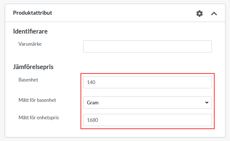230x141 pixels.
Task: Click empty space in Produktattribut header bar
Action: (122, 13)
